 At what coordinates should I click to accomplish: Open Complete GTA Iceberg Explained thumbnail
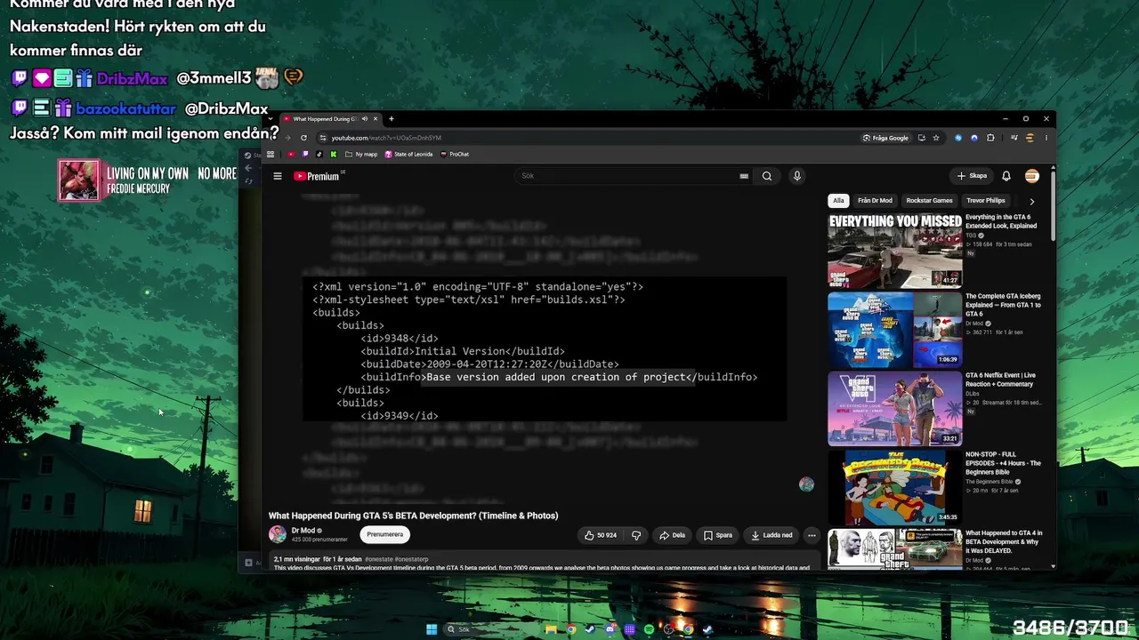[x=894, y=330]
